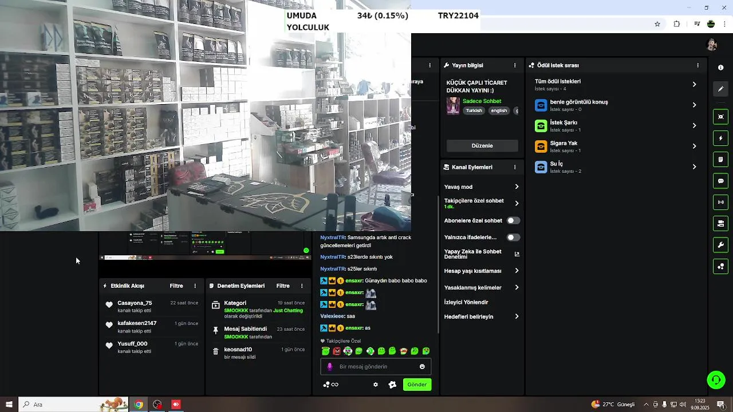Open the green headset support button
733x412 pixels.
point(716,380)
